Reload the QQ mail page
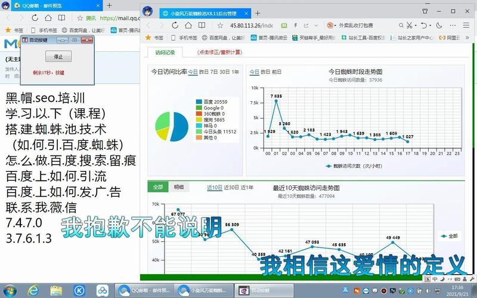The image size is (477, 298). pyautogui.click(x=35, y=18)
